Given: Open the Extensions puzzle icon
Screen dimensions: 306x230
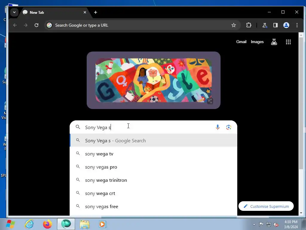Looking at the screenshot, I should [249, 25].
